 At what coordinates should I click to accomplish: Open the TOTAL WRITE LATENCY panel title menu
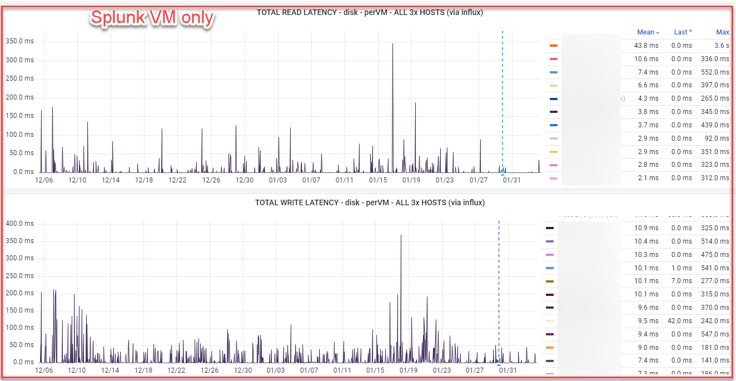[x=370, y=202]
